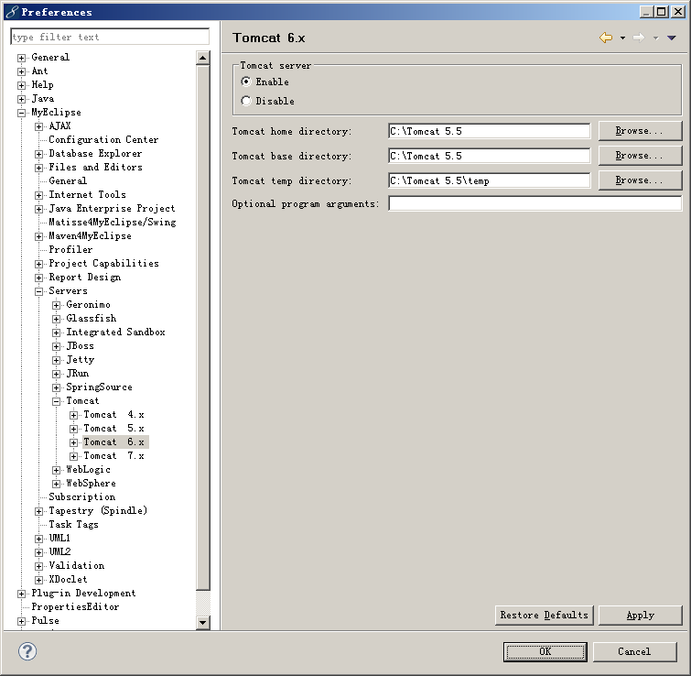Browse for the Tomcat temp directory

[x=640, y=180]
